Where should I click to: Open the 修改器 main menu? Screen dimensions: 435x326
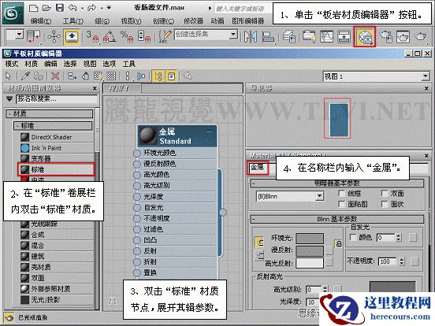pos(194,21)
